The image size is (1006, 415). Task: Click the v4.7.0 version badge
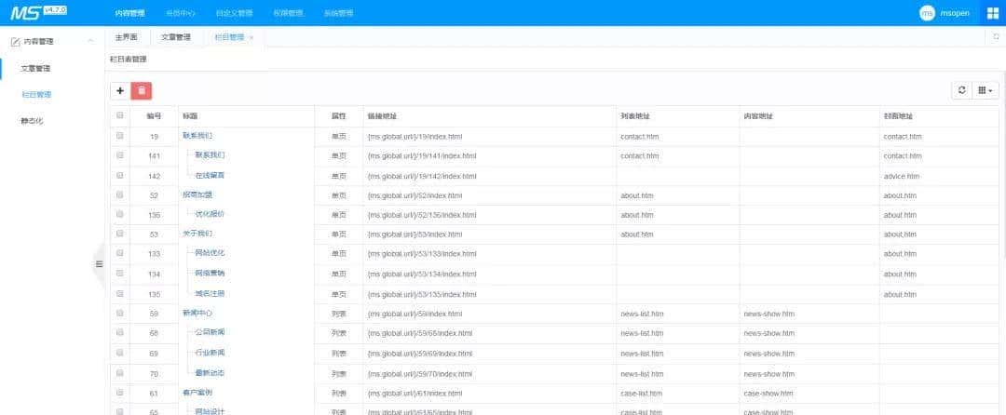(x=55, y=9)
